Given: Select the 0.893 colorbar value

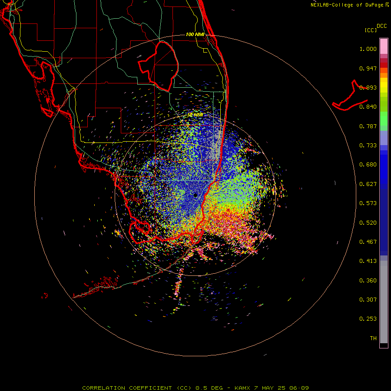Looking at the screenshot, I should click(x=368, y=87).
